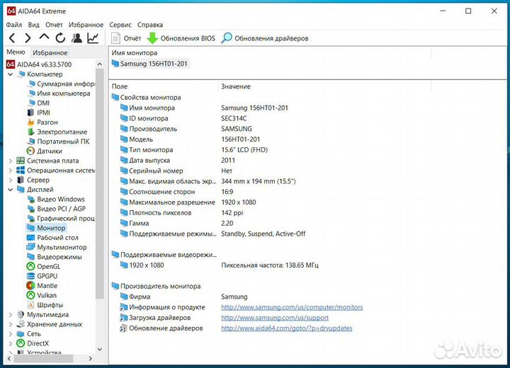Open the GPGPU icon item
Viewport: 510px width, 368px height.
(42, 276)
